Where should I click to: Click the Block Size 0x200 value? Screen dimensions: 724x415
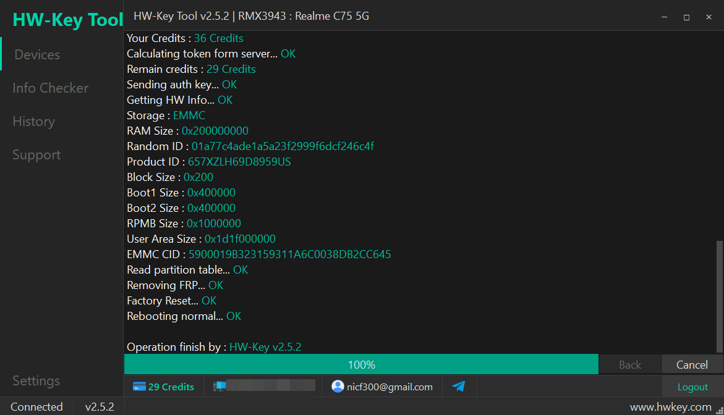point(198,177)
